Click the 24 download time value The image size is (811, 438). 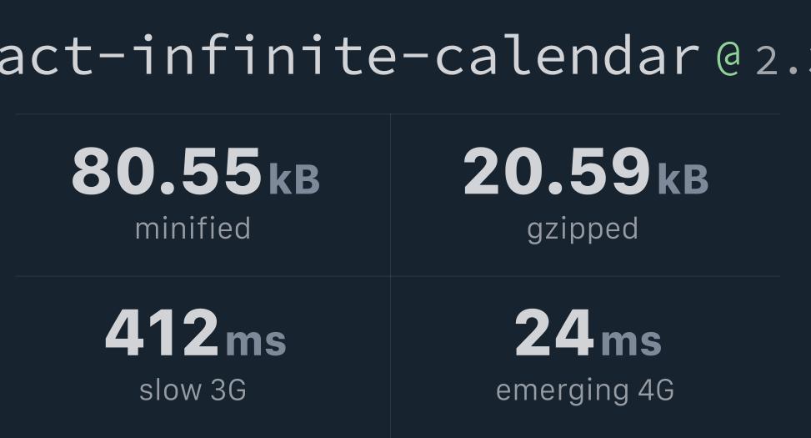pos(554,332)
